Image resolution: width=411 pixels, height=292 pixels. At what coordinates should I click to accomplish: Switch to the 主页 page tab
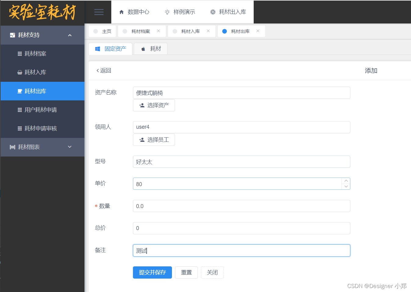(x=102, y=31)
